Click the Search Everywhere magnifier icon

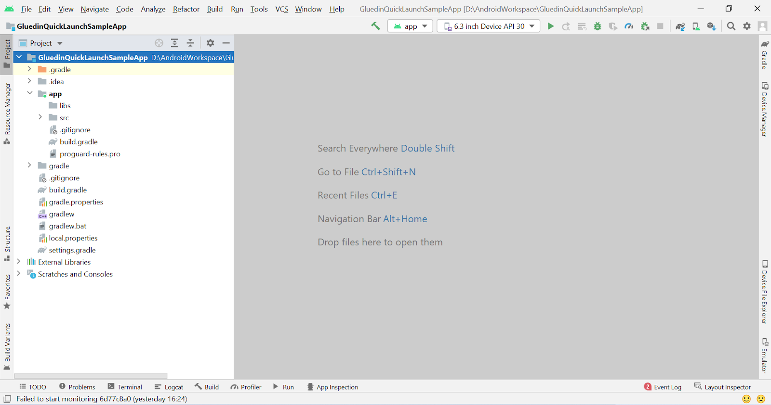[x=731, y=26]
